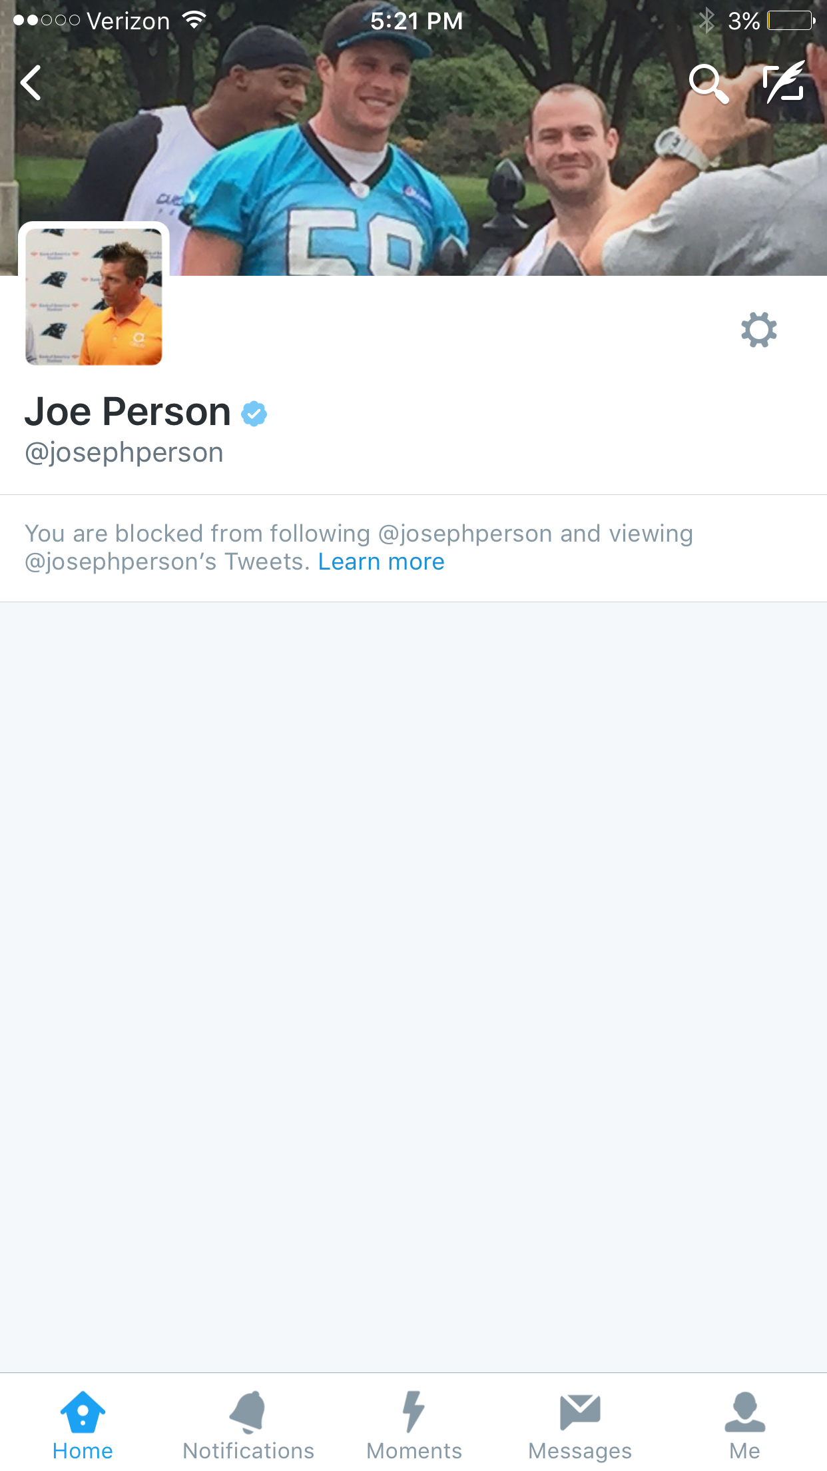Tap the 5:21 PM clock
This screenshot has width=827, height=1471.
coord(416,21)
